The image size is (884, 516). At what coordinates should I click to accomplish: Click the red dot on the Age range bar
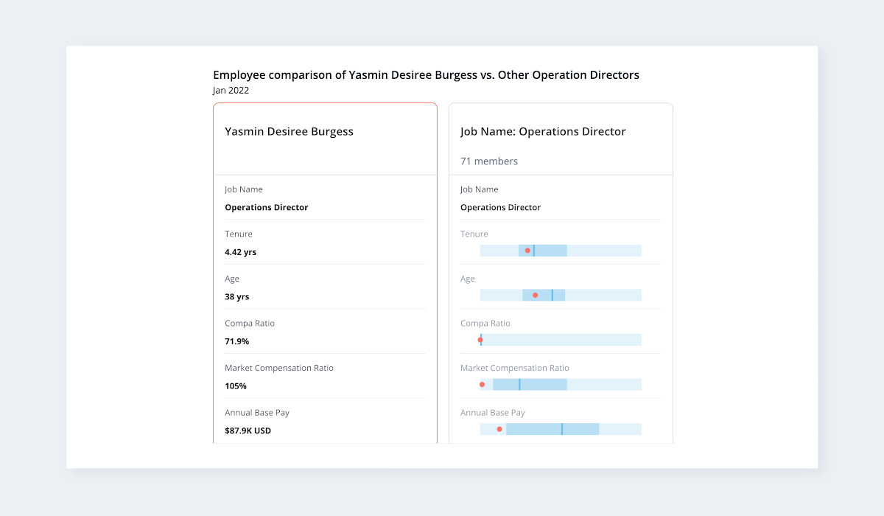pyautogui.click(x=535, y=295)
